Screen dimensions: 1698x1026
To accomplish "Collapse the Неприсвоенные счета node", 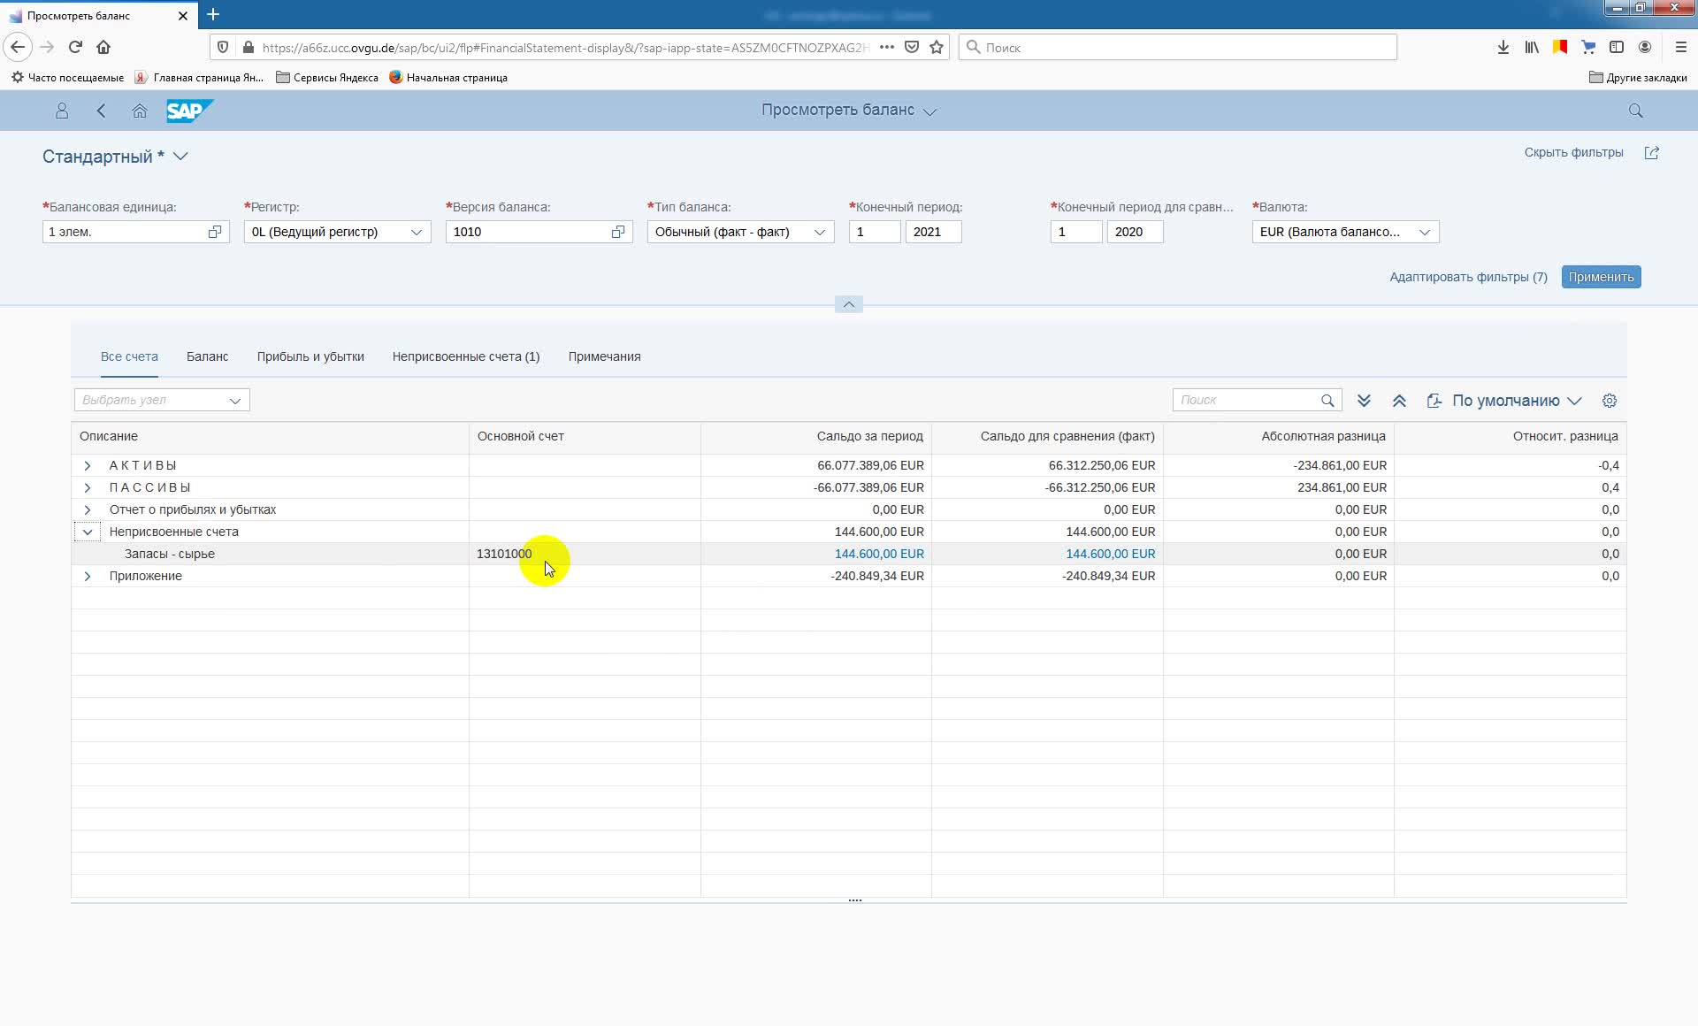I will (87, 532).
